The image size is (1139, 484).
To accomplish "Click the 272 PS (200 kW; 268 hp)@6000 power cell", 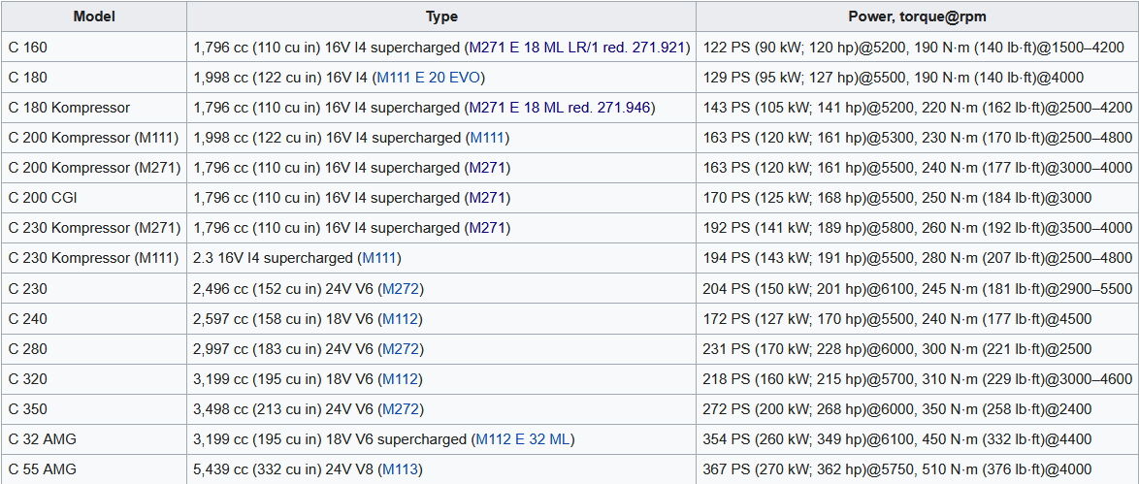I will click(x=918, y=410).
